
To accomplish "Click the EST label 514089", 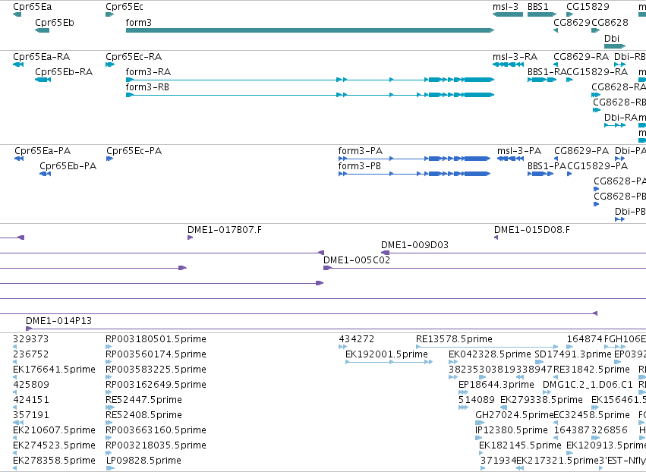I will (x=477, y=401).
